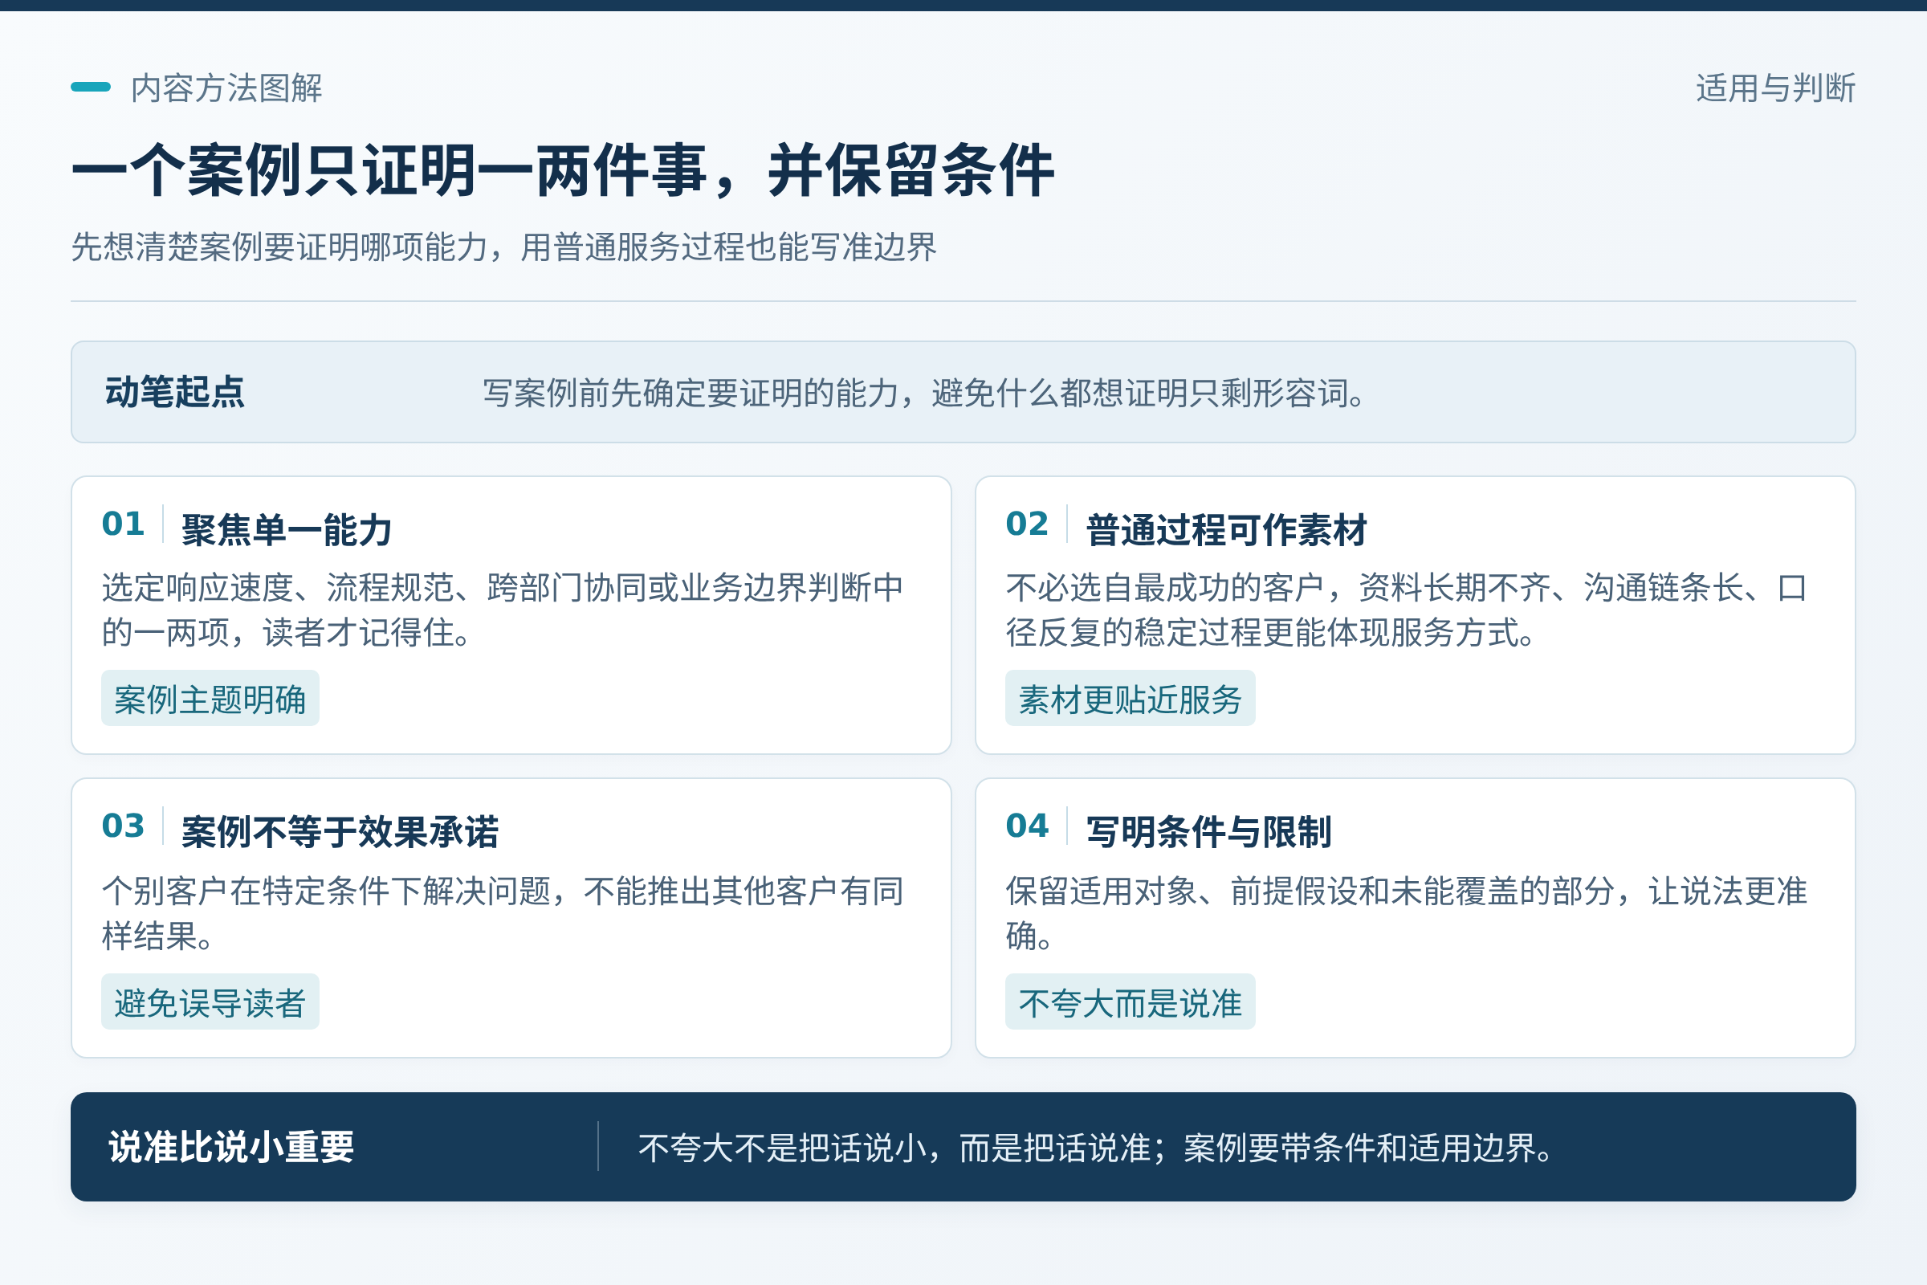Click the 动笔起点 heading
This screenshot has height=1285, width=1927.
pyautogui.click(x=174, y=392)
